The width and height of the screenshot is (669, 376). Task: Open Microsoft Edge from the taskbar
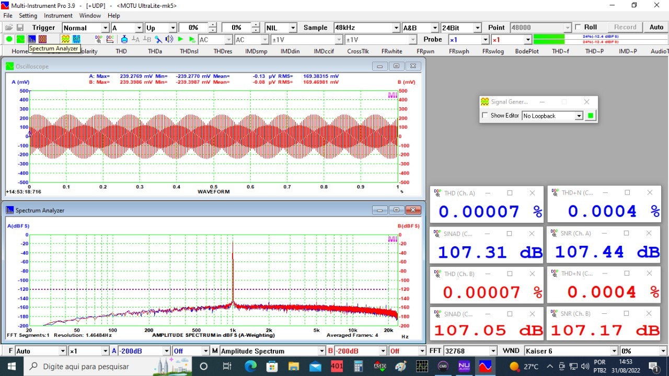click(x=251, y=366)
